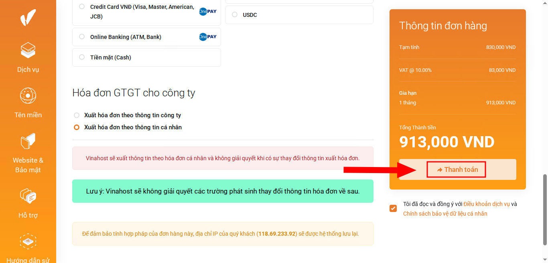
Task: Open the Hỗ trợ chat bubbles icon
Action: point(28,196)
